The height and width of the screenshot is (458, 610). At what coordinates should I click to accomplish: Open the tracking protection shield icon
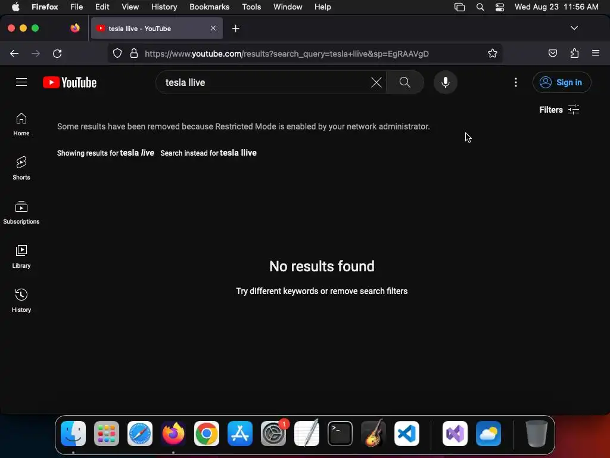click(117, 53)
